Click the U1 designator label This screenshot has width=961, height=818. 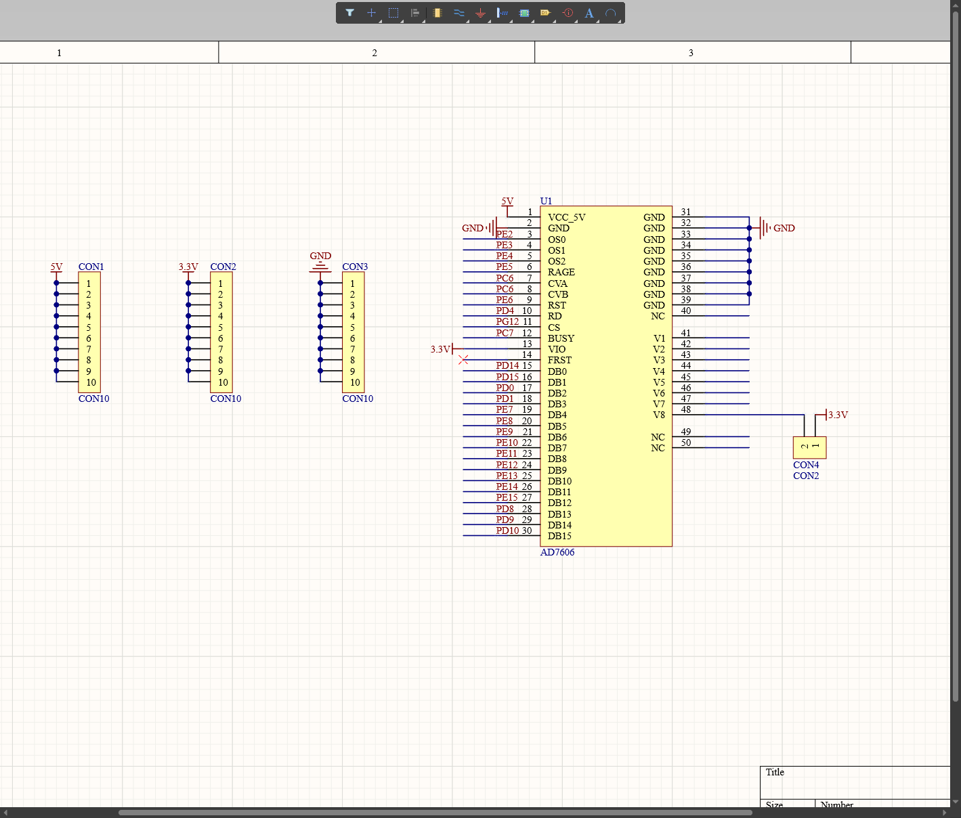coord(546,201)
